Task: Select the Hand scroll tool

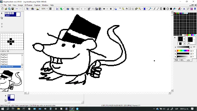Action: tap(126, 9)
